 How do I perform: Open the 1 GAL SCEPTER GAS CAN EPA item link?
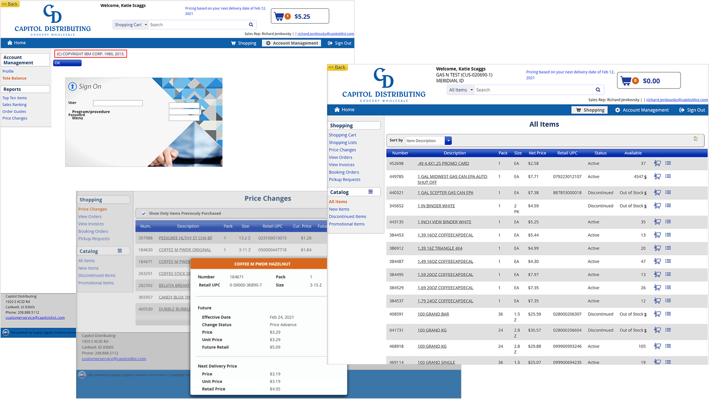pos(445,193)
